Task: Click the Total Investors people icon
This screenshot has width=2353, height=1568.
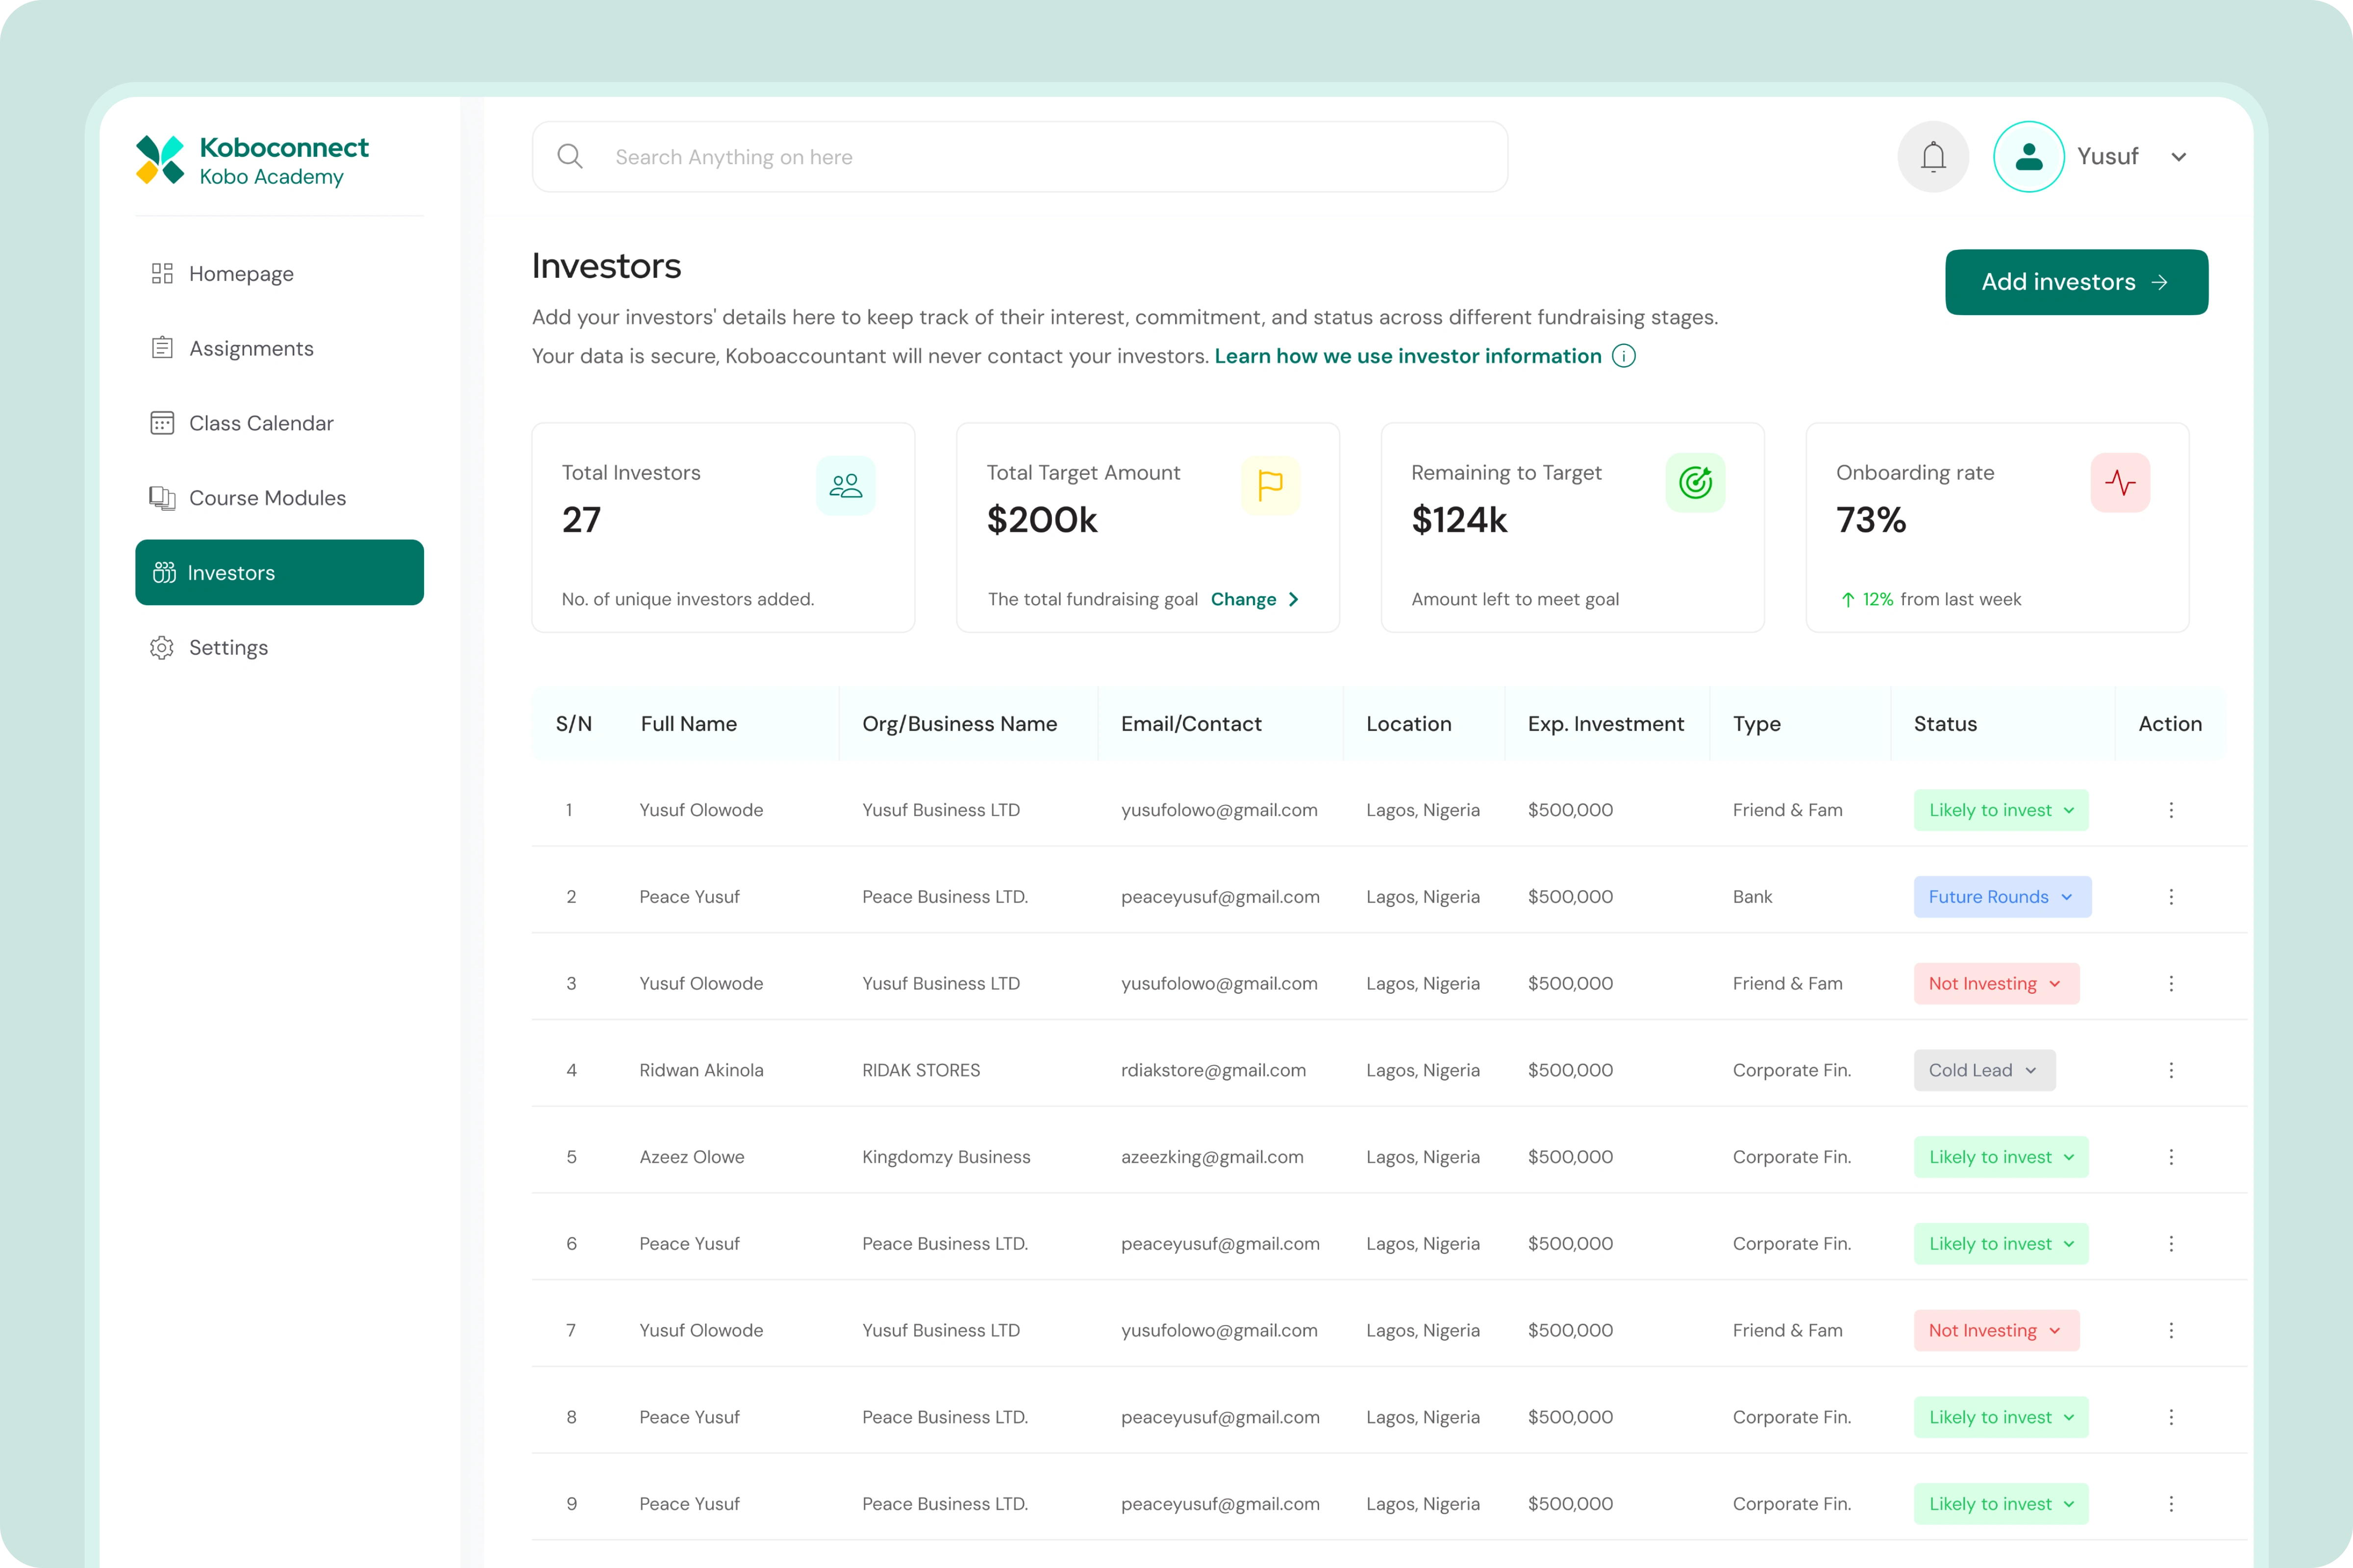Action: (845, 486)
